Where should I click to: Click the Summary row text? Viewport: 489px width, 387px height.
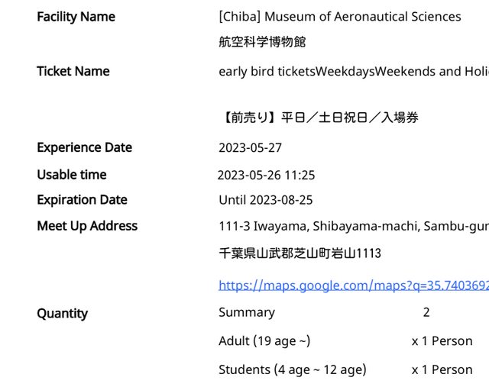point(246,312)
